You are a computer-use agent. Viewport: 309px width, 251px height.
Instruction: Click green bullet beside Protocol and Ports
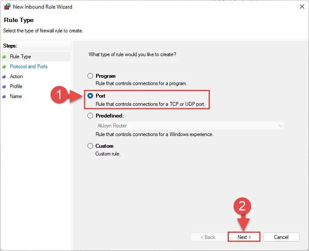pos(4,67)
